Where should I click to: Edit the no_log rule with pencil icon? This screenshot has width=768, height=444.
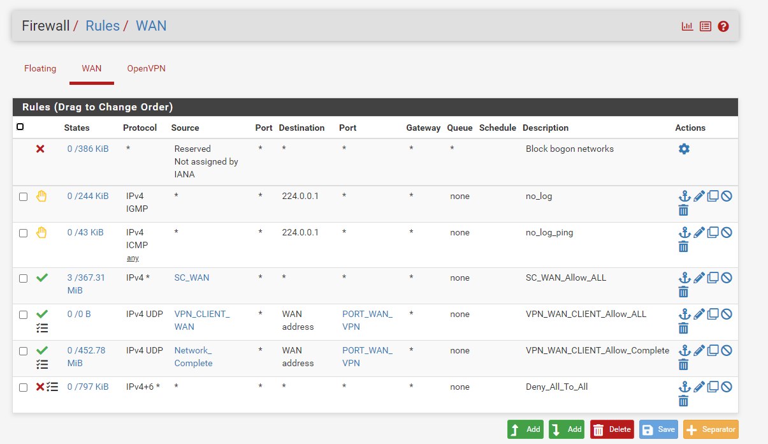pyautogui.click(x=699, y=196)
